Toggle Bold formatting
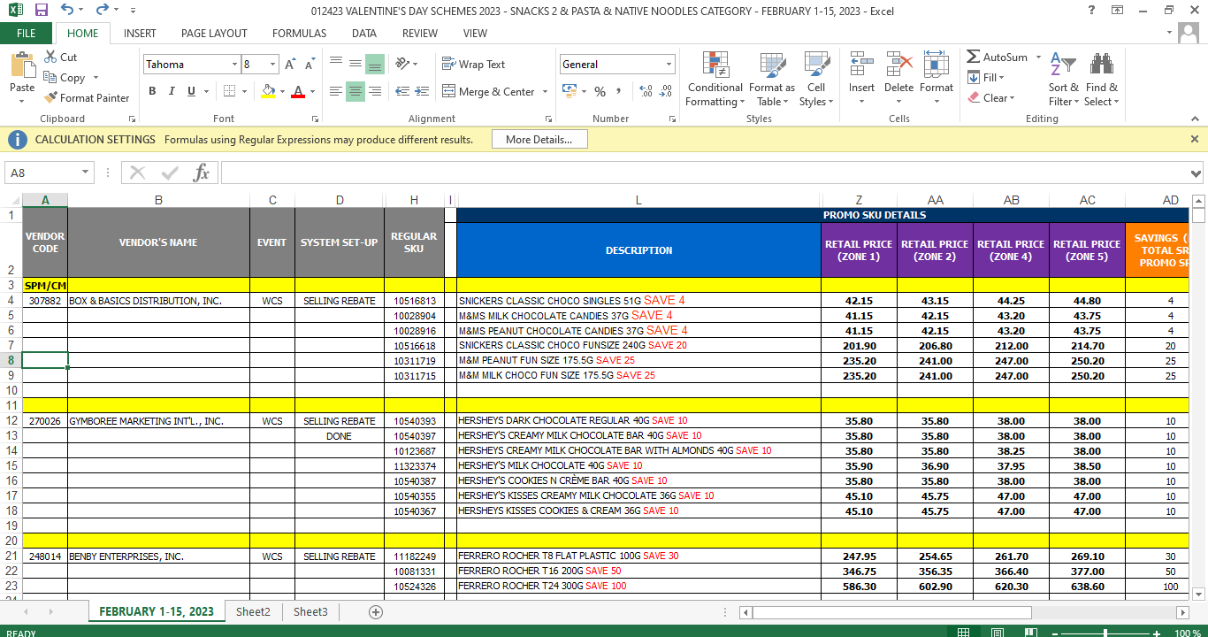Screen dimensions: 1208x637 pos(152,91)
